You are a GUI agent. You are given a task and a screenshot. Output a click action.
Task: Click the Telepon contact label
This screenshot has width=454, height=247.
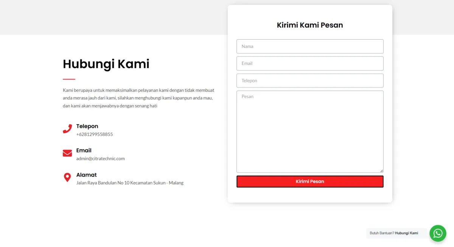pyautogui.click(x=87, y=126)
